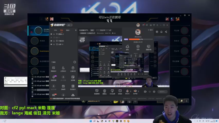219x123 pixels.
Task: Add a 摄像头 camera source
Action: point(105,92)
